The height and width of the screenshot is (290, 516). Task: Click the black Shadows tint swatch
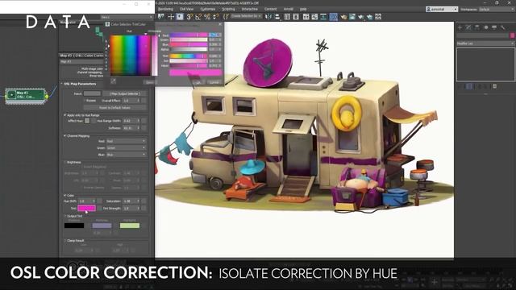pos(74,226)
